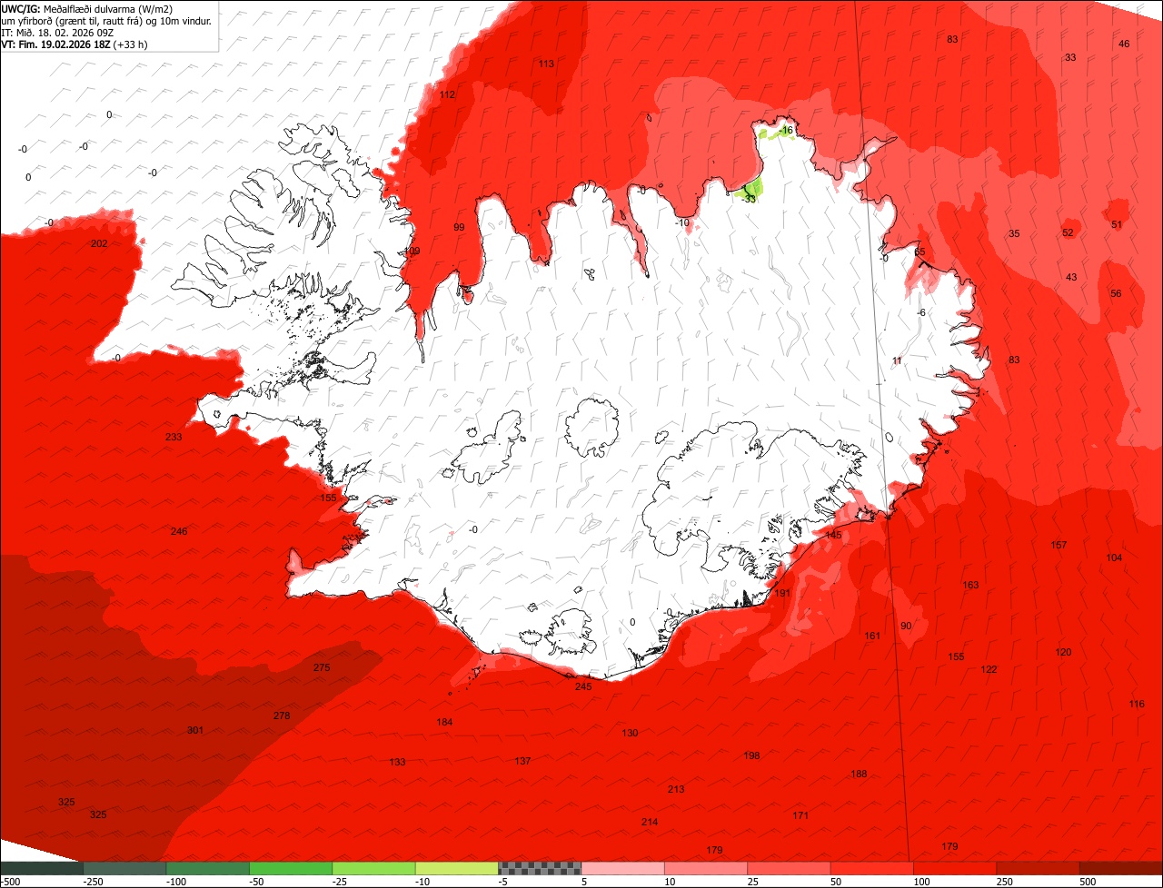Pick the yellow-green legend swatch between -10 and -5

tap(457, 868)
